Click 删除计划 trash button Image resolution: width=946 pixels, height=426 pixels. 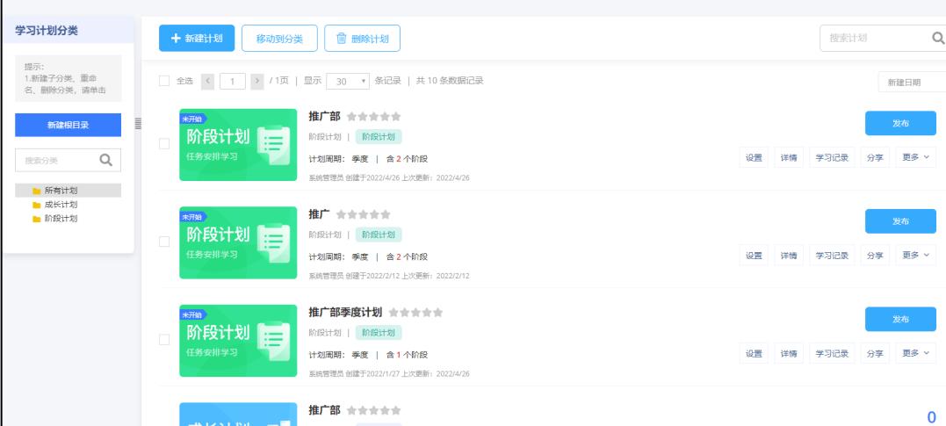coord(362,39)
